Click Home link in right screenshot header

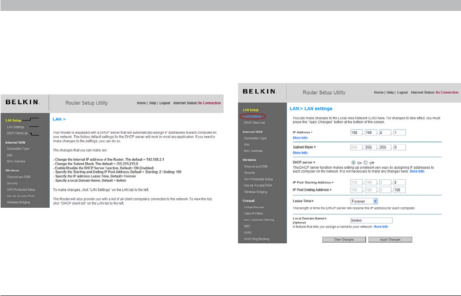pos(379,92)
